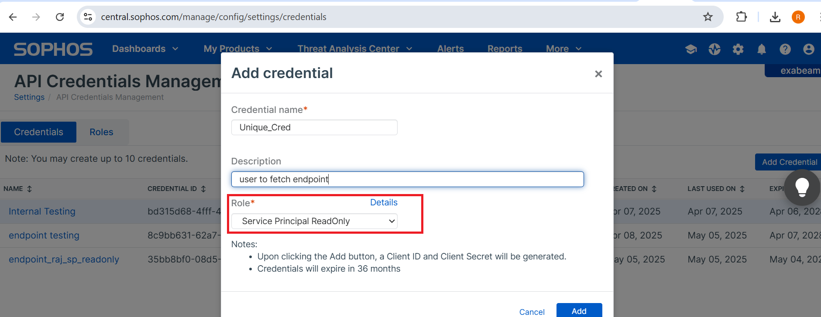Expand the Dashboards menu
The width and height of the screenshot is (821, 317).
pos(145,49)
